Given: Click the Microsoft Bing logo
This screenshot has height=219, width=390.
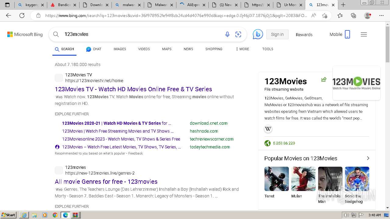Looking at the screenshot, I should 25,34.
